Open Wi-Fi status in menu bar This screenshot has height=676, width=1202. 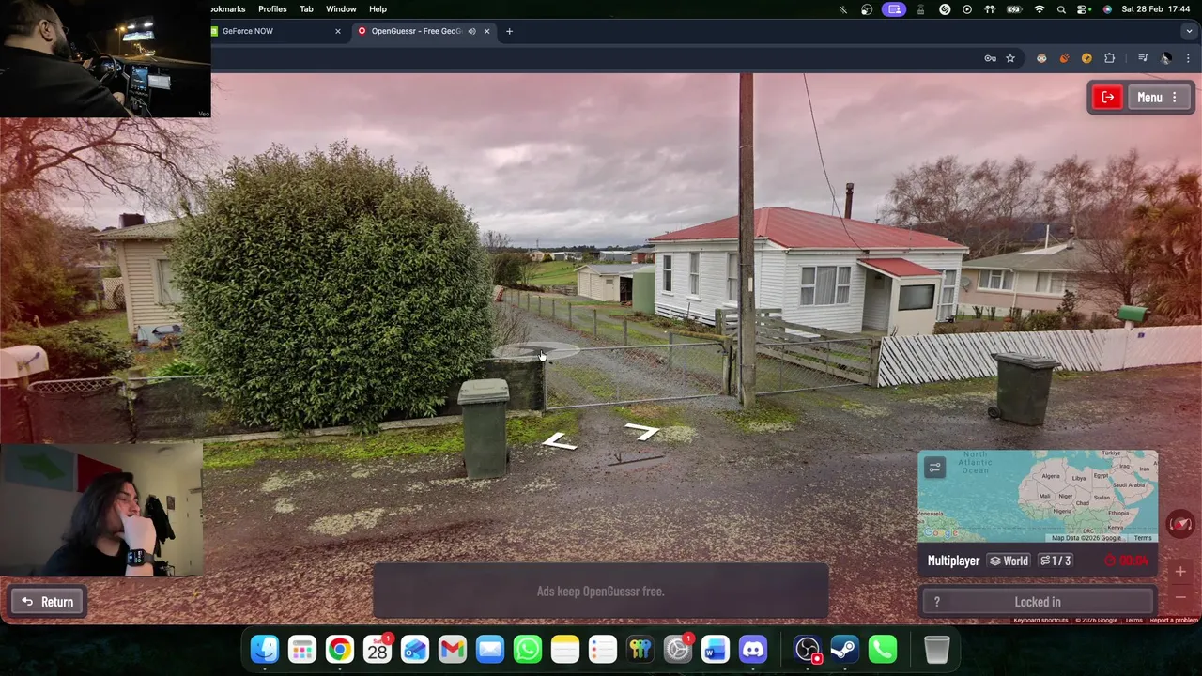[x=1039, y=9]
